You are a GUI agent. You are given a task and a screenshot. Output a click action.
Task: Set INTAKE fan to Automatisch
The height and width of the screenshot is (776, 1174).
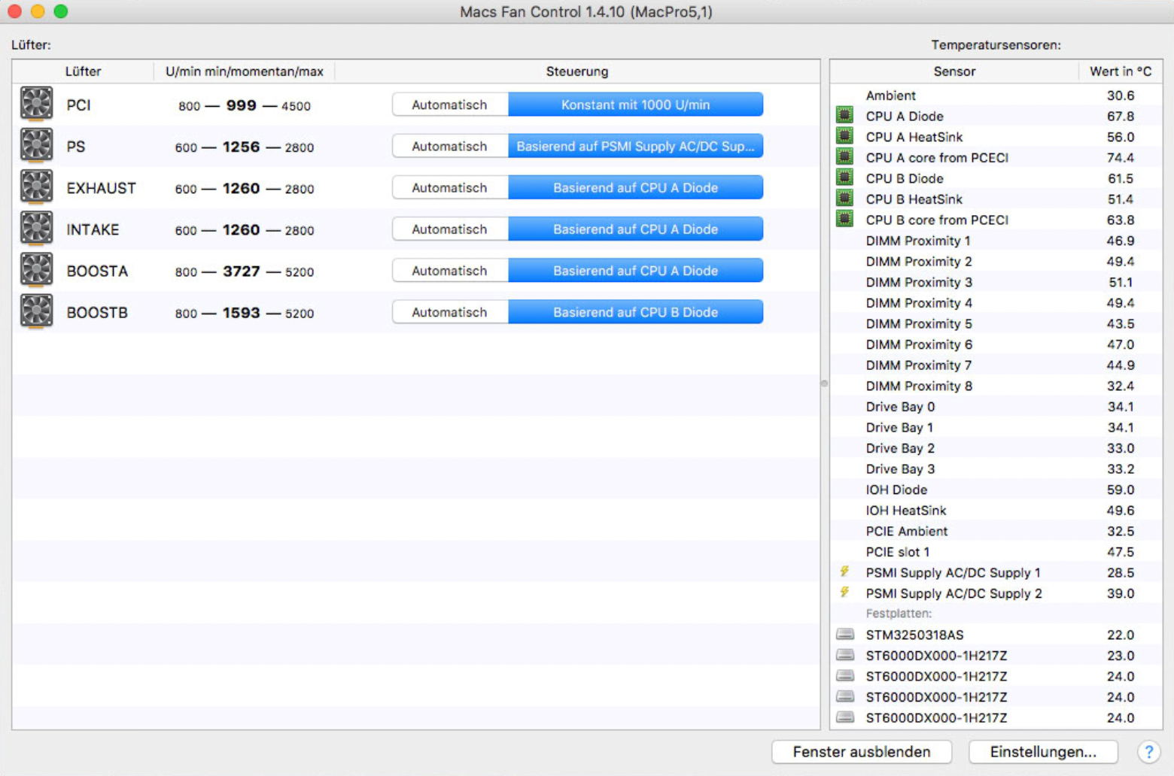[x=450, y=229]
